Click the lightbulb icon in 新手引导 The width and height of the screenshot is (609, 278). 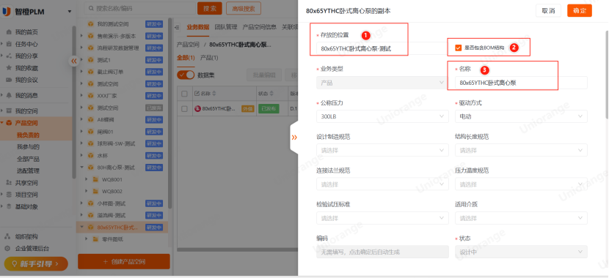click(x=15, y=264)
